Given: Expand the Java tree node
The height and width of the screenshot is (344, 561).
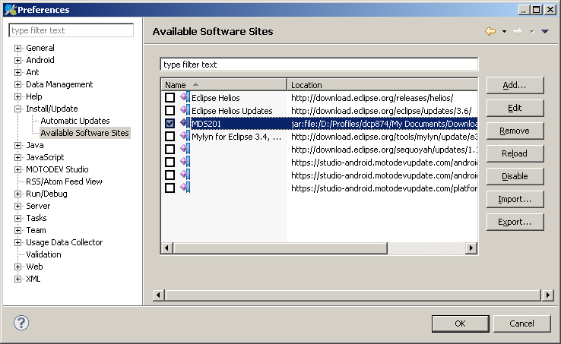Looking at the screenshot, I should point(17,145).
